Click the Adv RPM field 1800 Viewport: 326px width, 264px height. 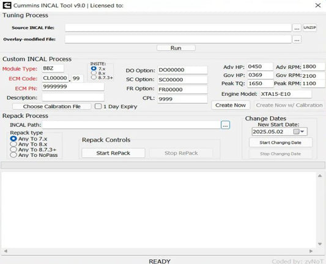coord(313,67)
